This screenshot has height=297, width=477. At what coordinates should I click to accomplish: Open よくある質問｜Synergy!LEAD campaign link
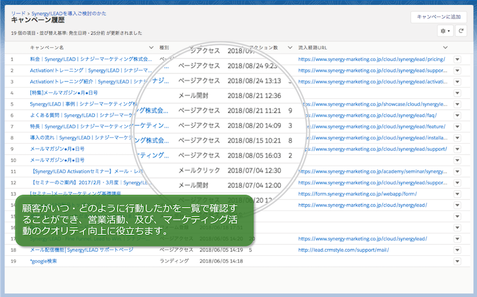[x=82, y=115]
